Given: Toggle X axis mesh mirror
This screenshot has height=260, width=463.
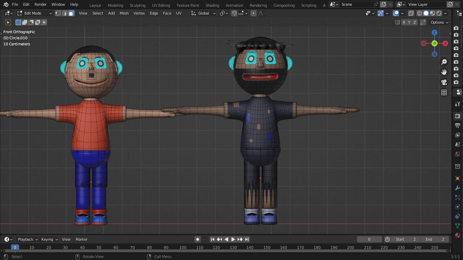Looking at the screenshot, I should coord(404,22).
